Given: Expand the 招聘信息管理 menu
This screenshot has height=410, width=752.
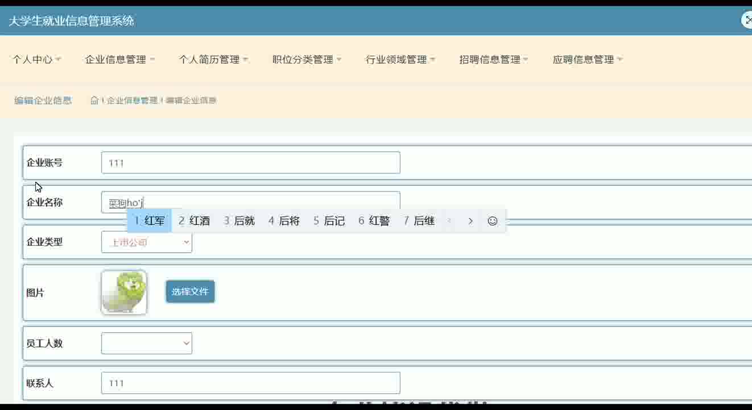Looking at the screenshot, I should pyautogui.click(x=494, y=59).
